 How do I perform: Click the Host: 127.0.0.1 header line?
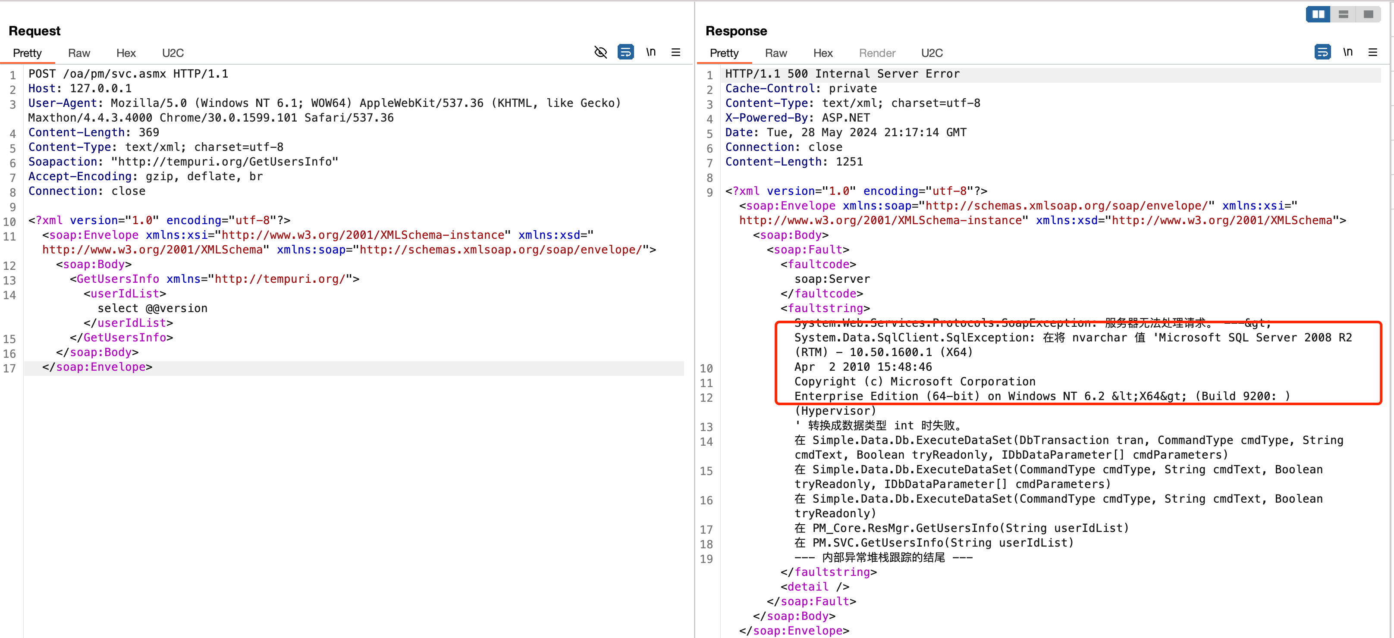[80, 89]
